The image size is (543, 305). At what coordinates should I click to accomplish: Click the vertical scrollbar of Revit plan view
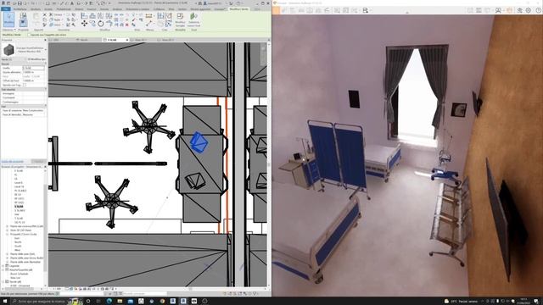[269, 164]
